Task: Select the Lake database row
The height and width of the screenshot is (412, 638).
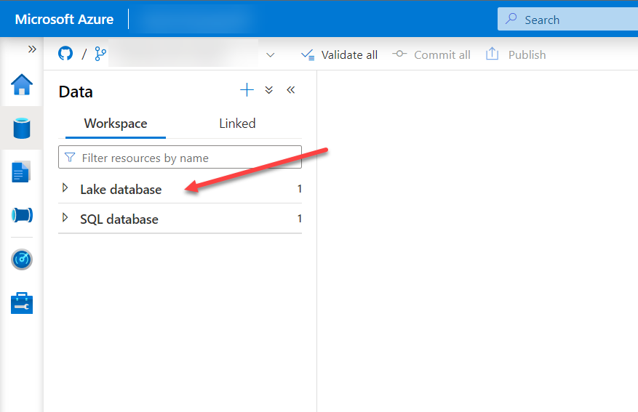Action: point(180,188)
